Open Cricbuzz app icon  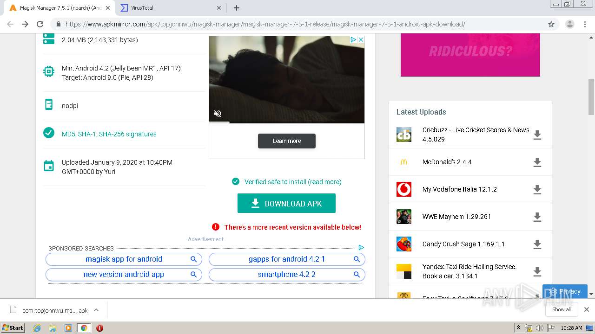(x=404, y=135)
